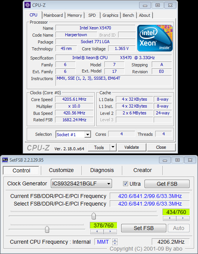Switch to the Memory tab
The image size is (198, 254).
point(75,15)
